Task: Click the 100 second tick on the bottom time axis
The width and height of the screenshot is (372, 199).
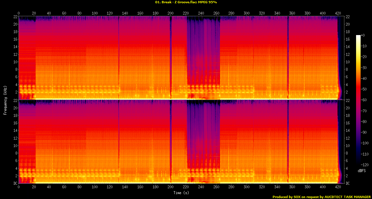Action: coord(95,187)
